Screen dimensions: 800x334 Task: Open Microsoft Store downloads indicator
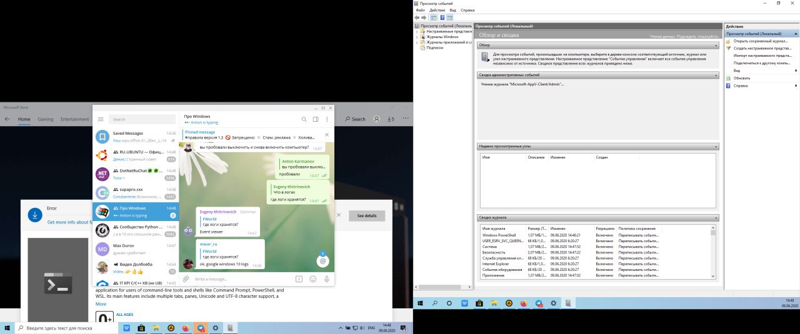[391, 119]
